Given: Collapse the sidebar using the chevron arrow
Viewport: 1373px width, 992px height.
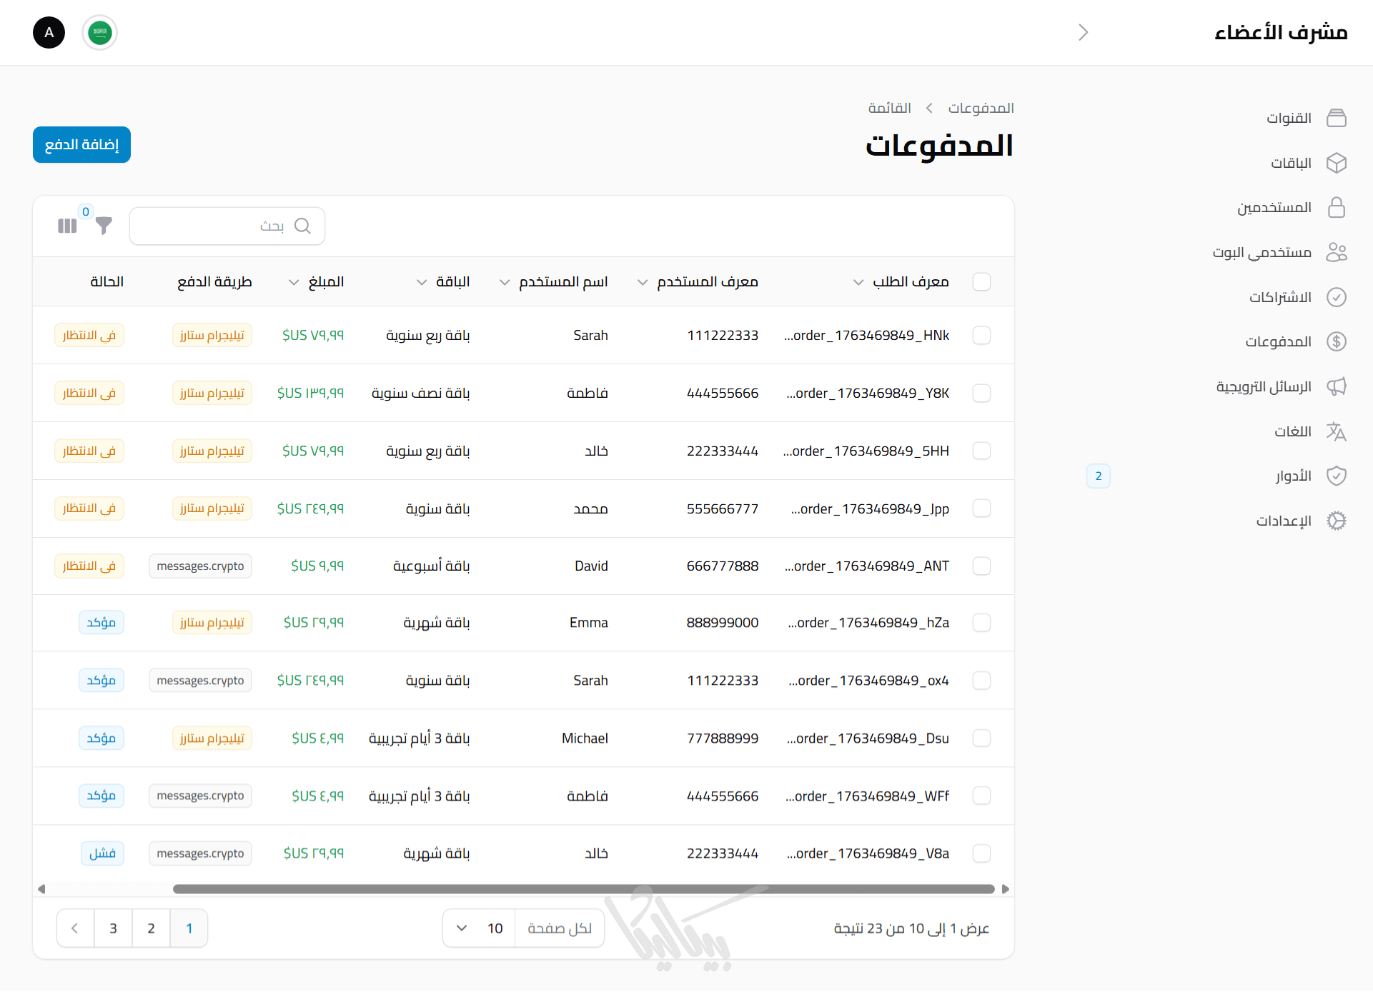Looking at the screenshot, I should click(1083, 33).
